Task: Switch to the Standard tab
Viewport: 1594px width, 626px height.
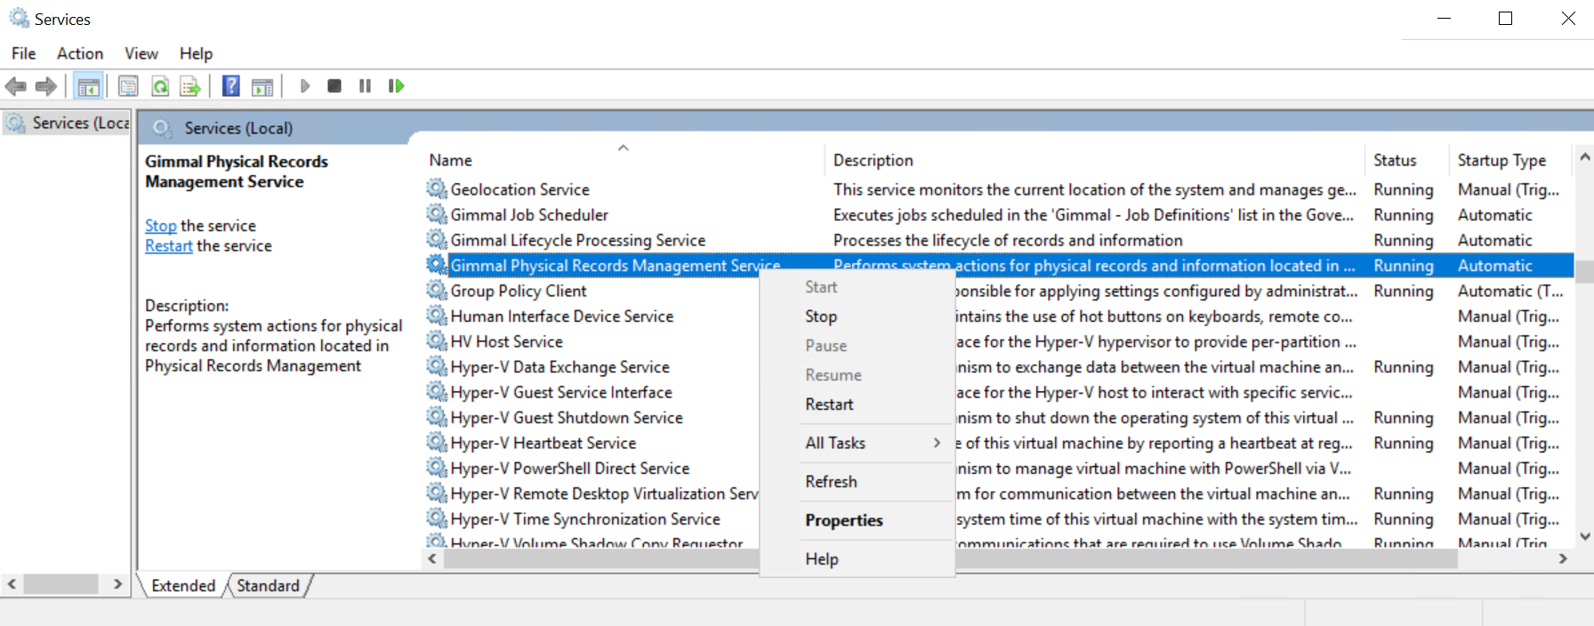Action: pyautogui.click(x=268, y=585)
